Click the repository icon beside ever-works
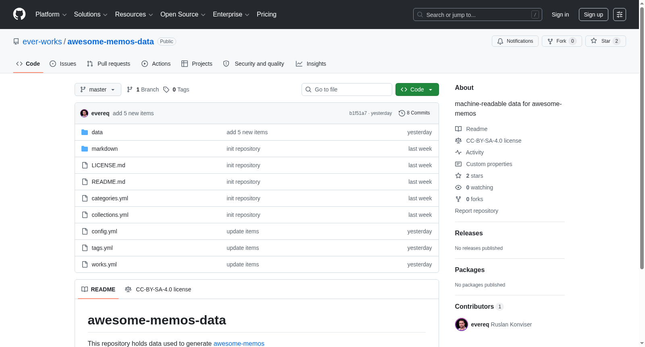 [16, 42]
